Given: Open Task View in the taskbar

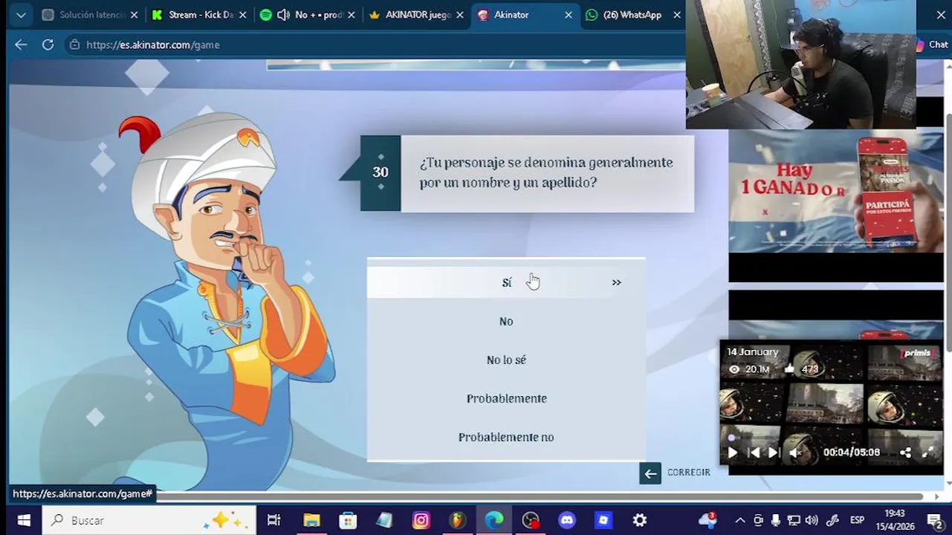Looking at the screenshot, I should (x=274, y=520).
